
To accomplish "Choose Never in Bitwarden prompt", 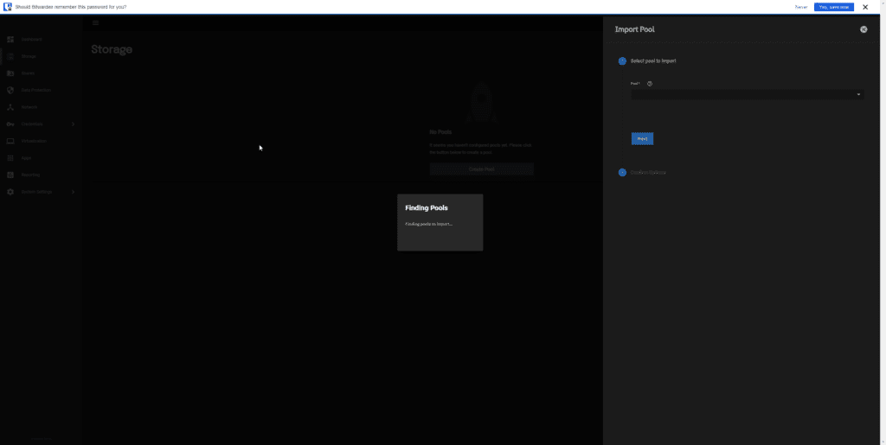I will pyautogui.click(x=801, y=7).
